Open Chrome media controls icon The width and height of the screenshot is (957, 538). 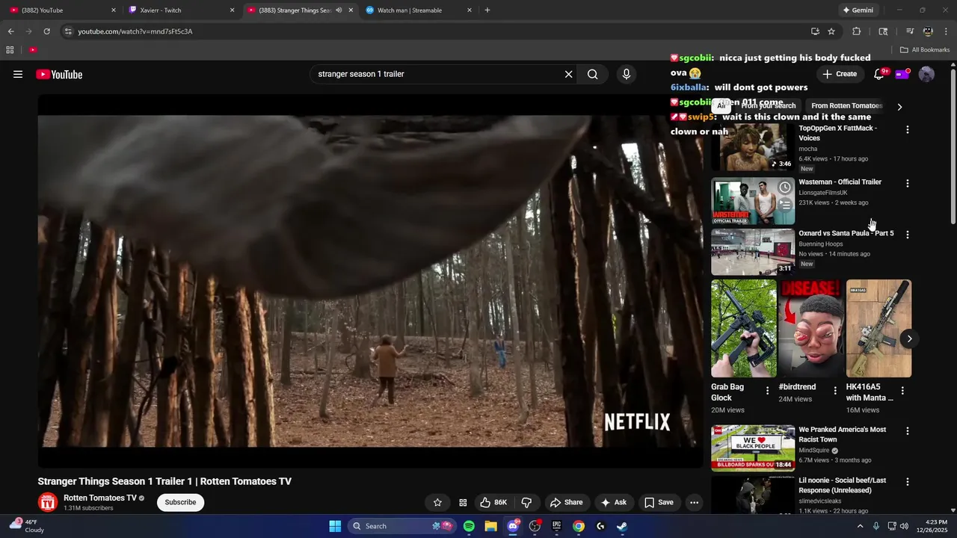click(910, 31)
